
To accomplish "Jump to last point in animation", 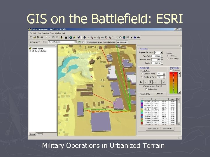I will click(x=164, y=82).
